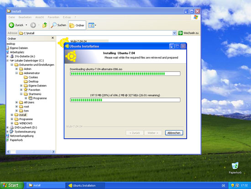Open the Suchen magnifier search tool
Image resolution: width=251 pixels, height=189 pixels.
(58, 25)
